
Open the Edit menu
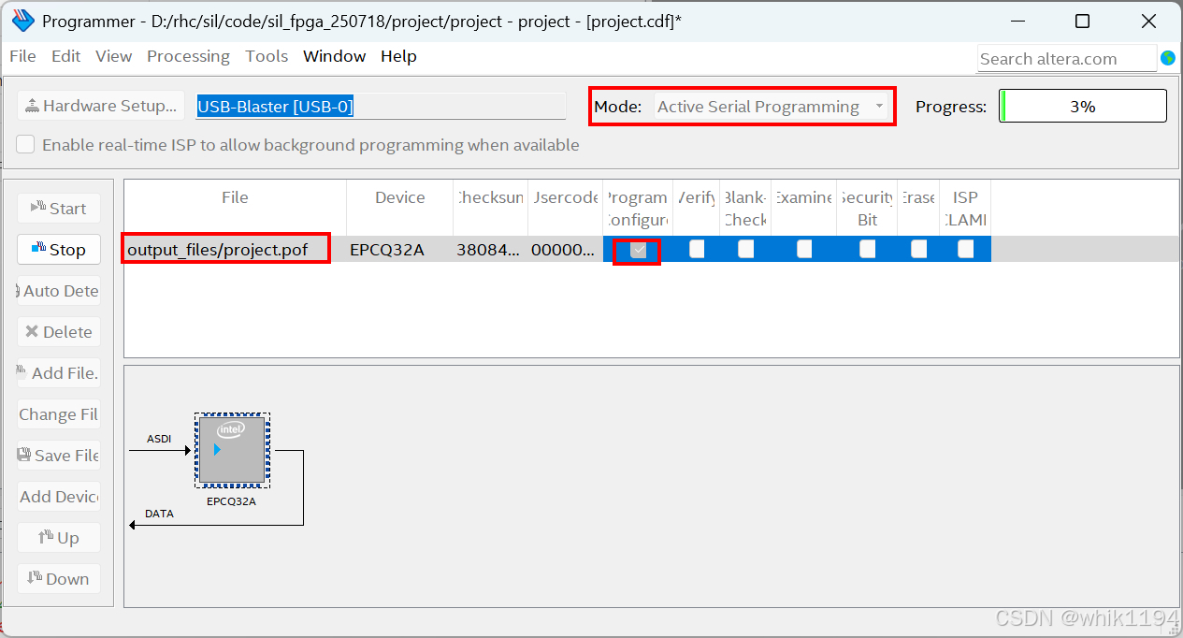(x=65, y=56)
